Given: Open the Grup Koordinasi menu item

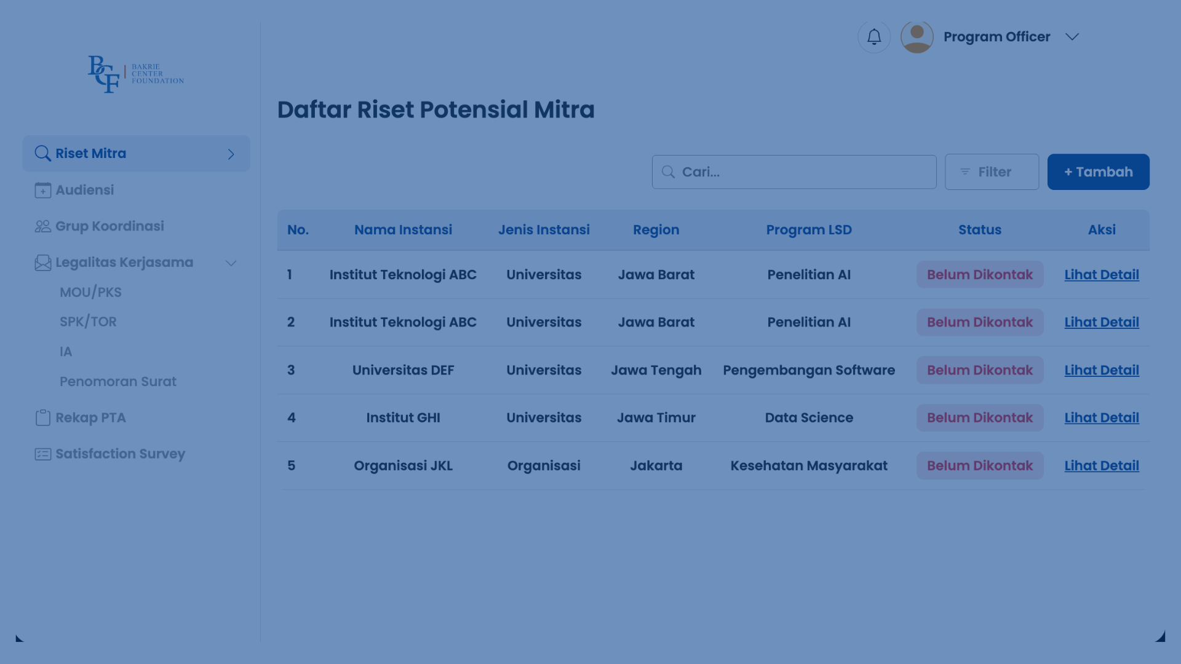Looking at the screenshot, I should [x=109, y=226].
